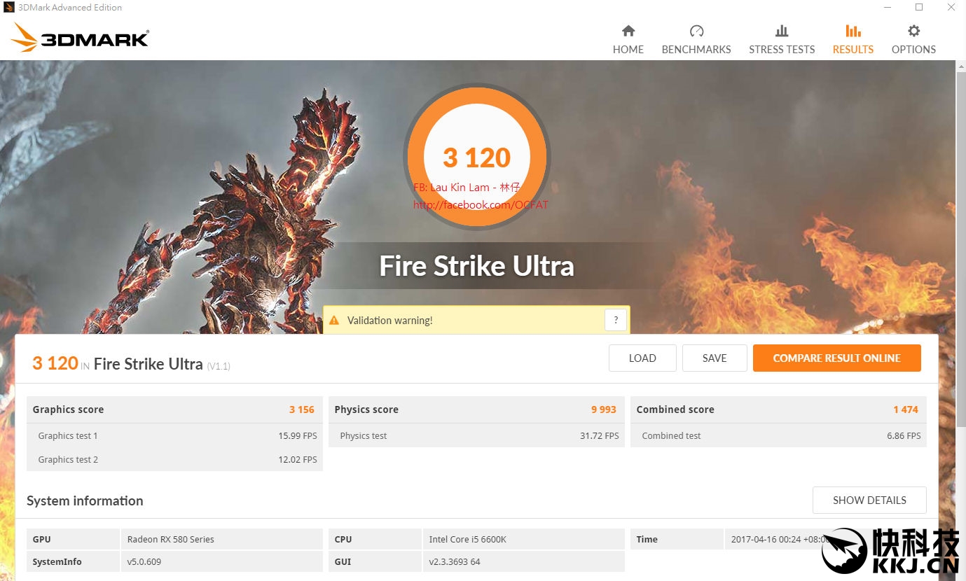The height and width of the screenshot is (581, 966).
Task: Click the 3DMark app icon in title bar
Action: (9, 8)
